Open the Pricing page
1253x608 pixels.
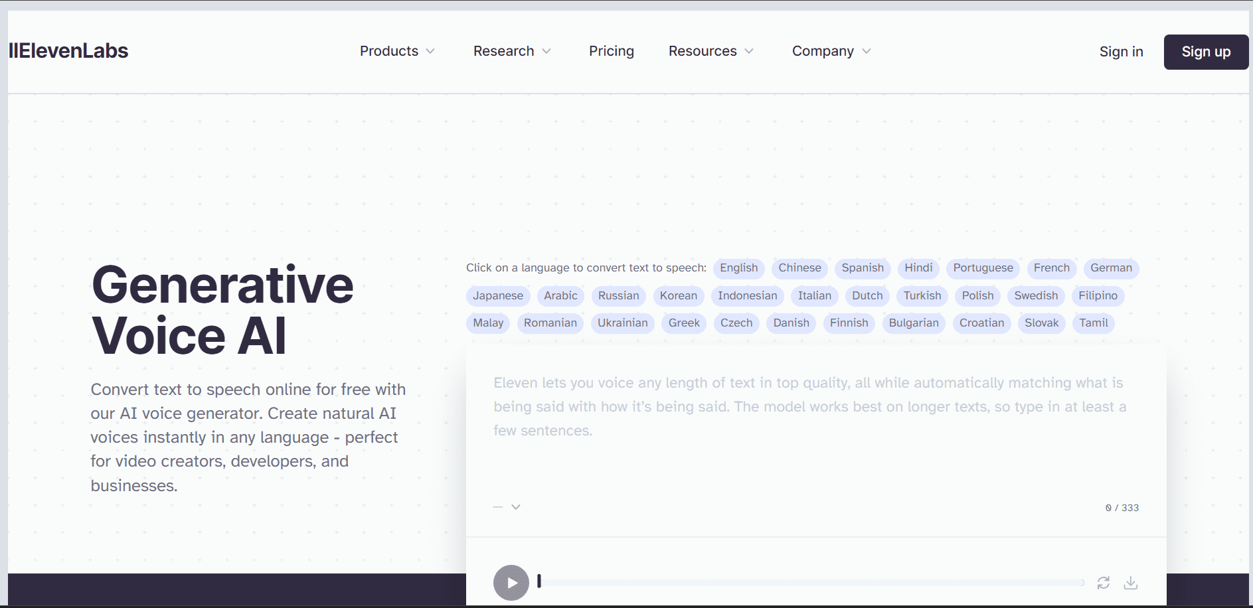611,51
